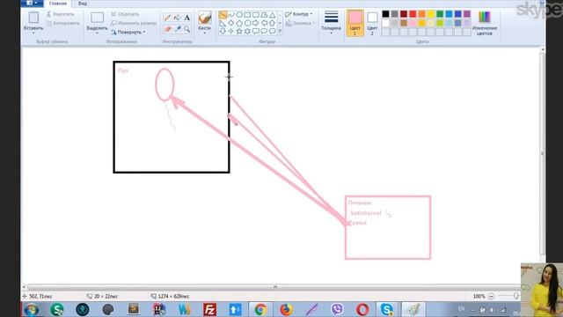Select the Text tool marked A
Image resolution: width=563 pixels, height=317 pixels.
tap(187, 18)
